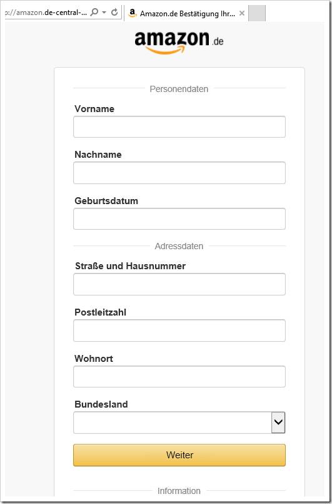Close the Amazon.de Bestätigung tab
This screenshot has height=504, width=332.
pyautogui.click(x=242, y=13)
